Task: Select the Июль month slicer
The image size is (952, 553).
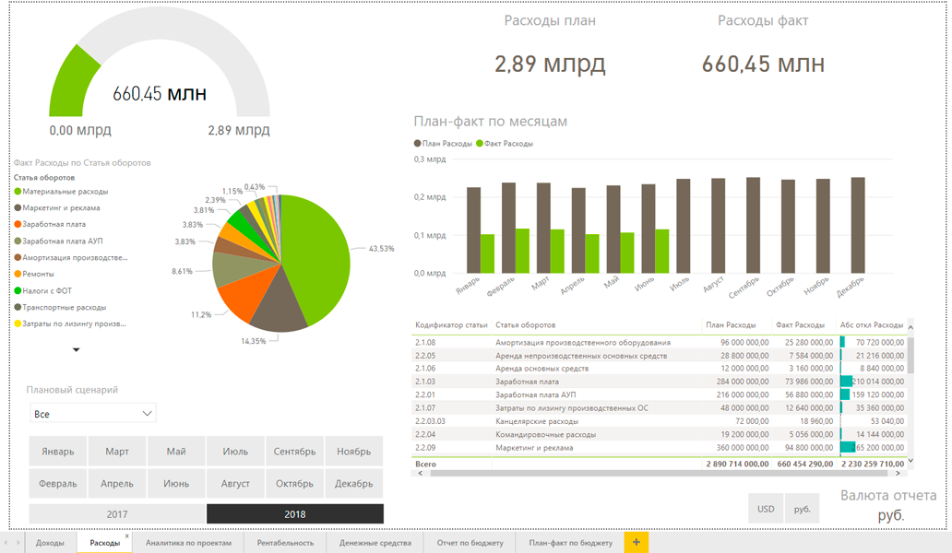Action: click(x=235, y=451)
